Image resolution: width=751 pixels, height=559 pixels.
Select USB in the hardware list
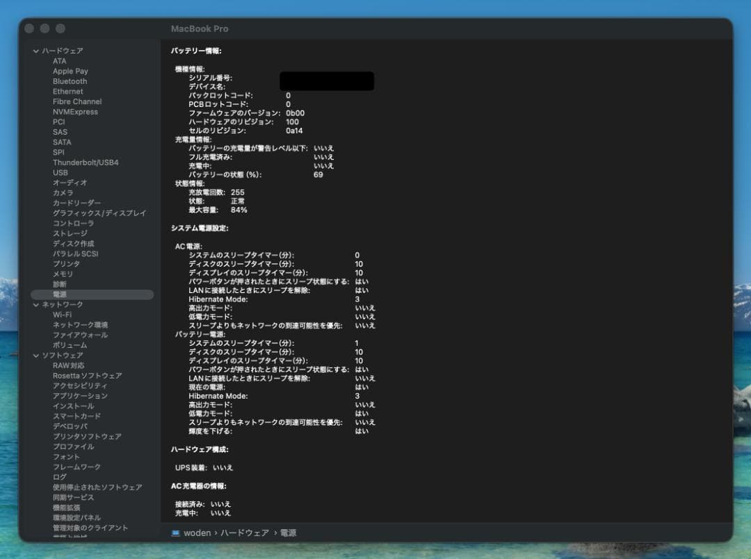(60, 173)
